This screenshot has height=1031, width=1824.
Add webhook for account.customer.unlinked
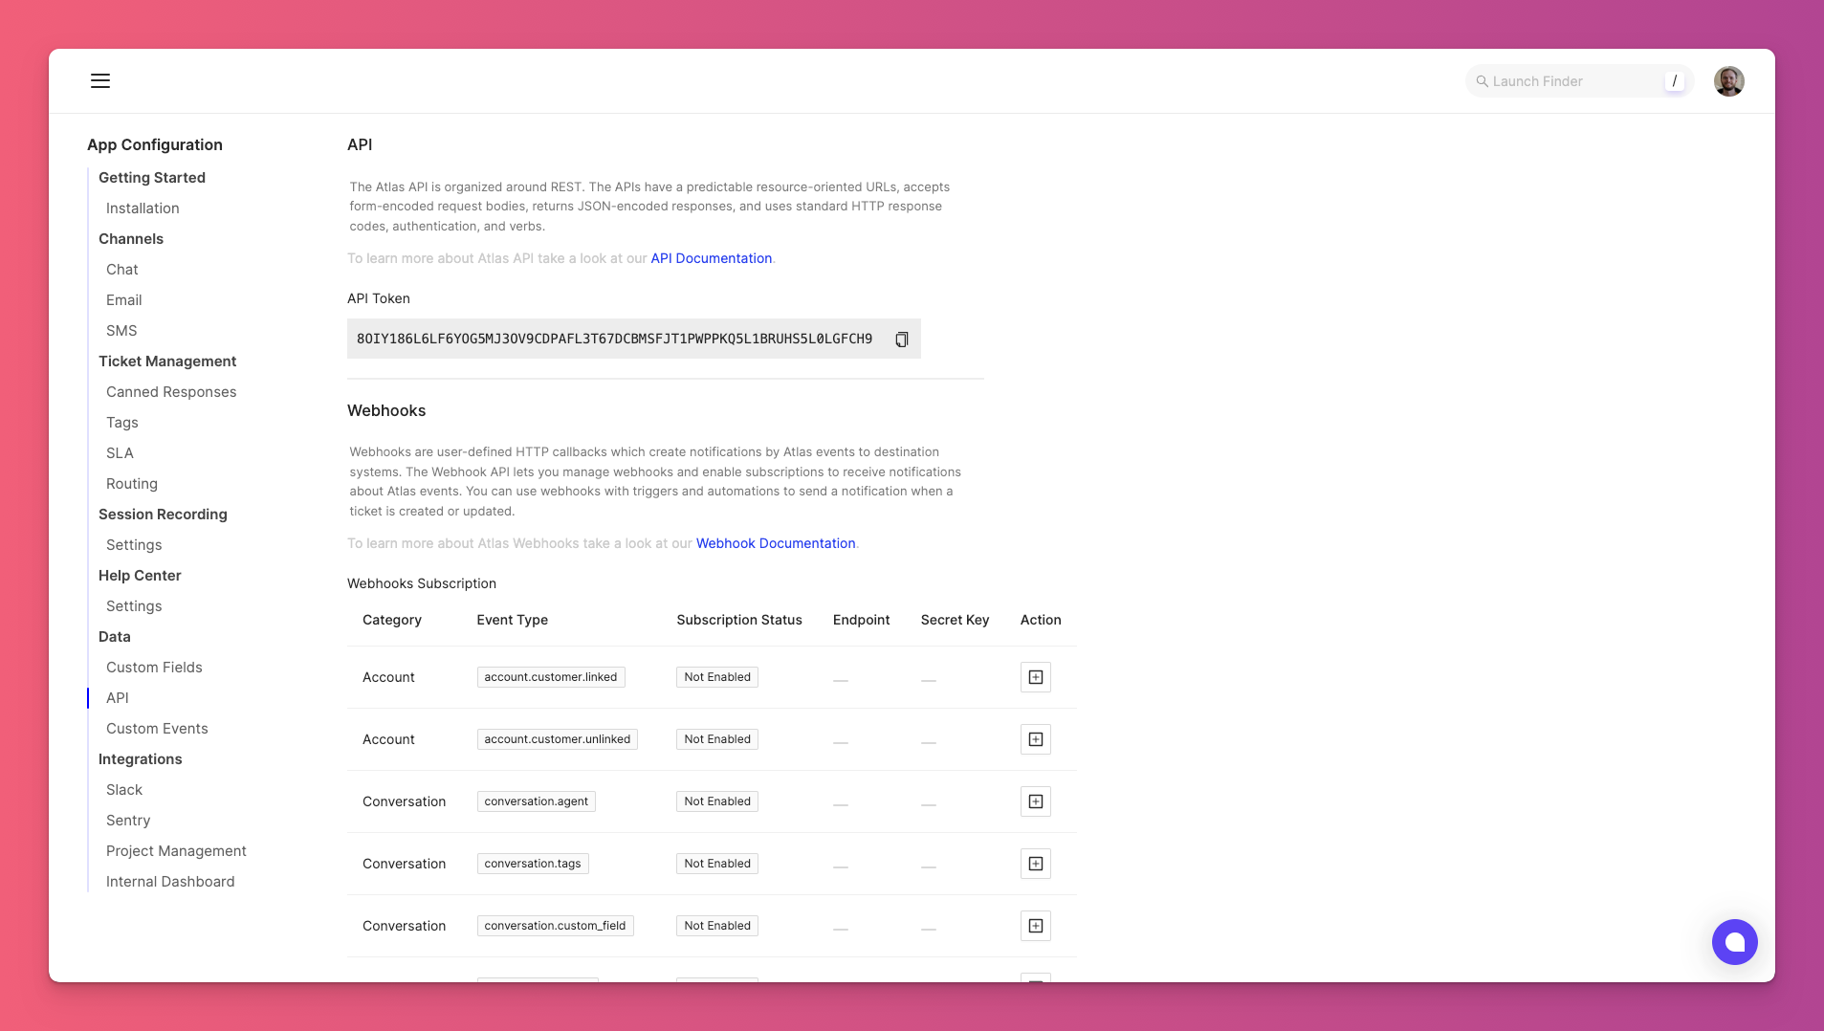[1035, 739]
